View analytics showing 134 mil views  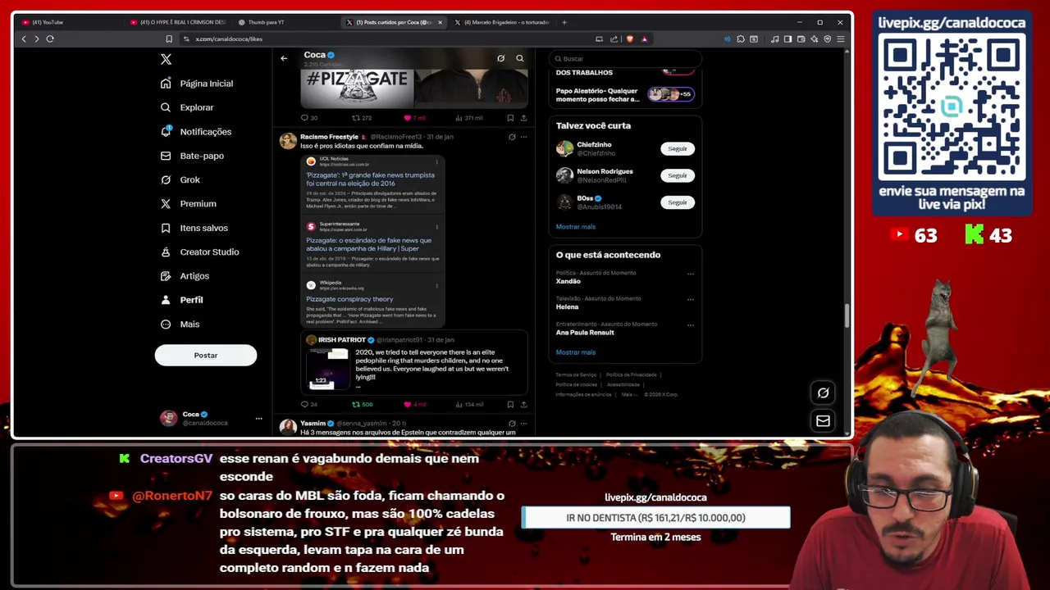pos(469,404)
